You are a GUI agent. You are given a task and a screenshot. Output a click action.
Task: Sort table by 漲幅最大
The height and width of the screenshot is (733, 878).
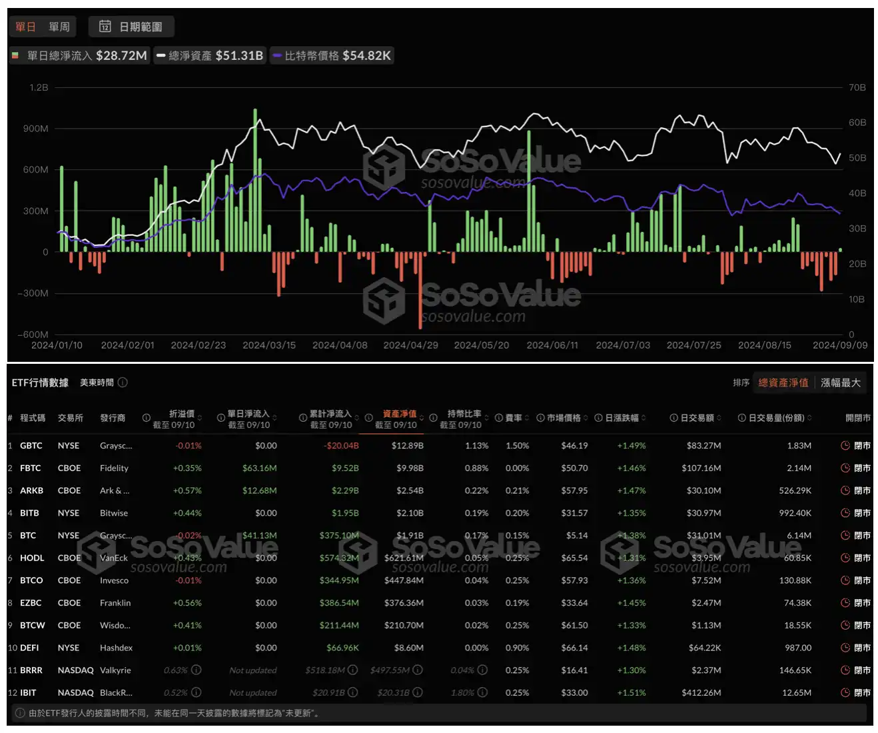coord(840,383)
